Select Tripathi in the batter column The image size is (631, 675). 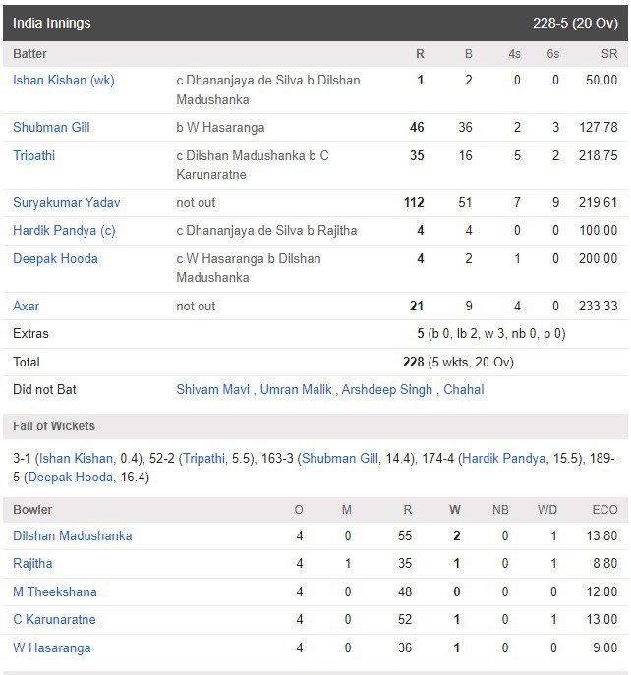pyautogui.click(x=34, y=156)
